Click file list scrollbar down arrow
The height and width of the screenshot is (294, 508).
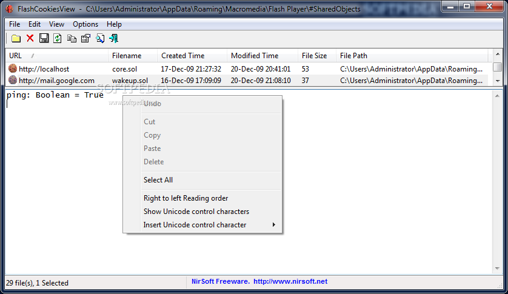[x=498, y=81]
